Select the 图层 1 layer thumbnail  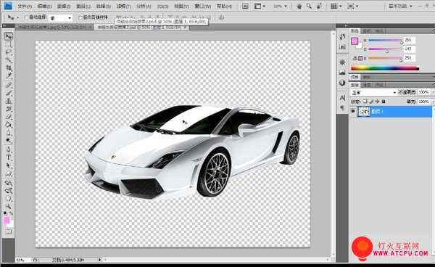(363, 112)
